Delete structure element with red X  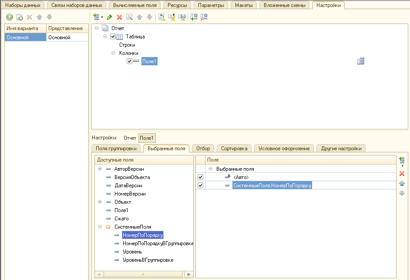[x=119, y=17]
